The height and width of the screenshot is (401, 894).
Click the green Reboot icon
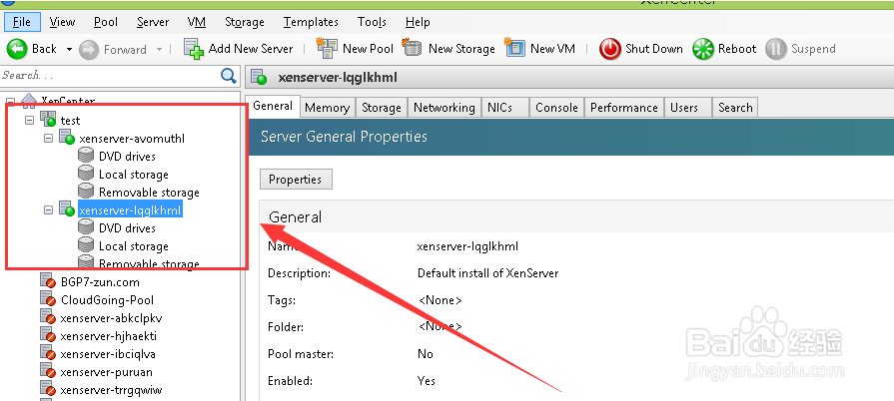coord(703,49)
